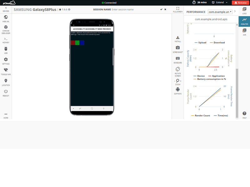
Task: Go back to Devices list
Action: 6,9
